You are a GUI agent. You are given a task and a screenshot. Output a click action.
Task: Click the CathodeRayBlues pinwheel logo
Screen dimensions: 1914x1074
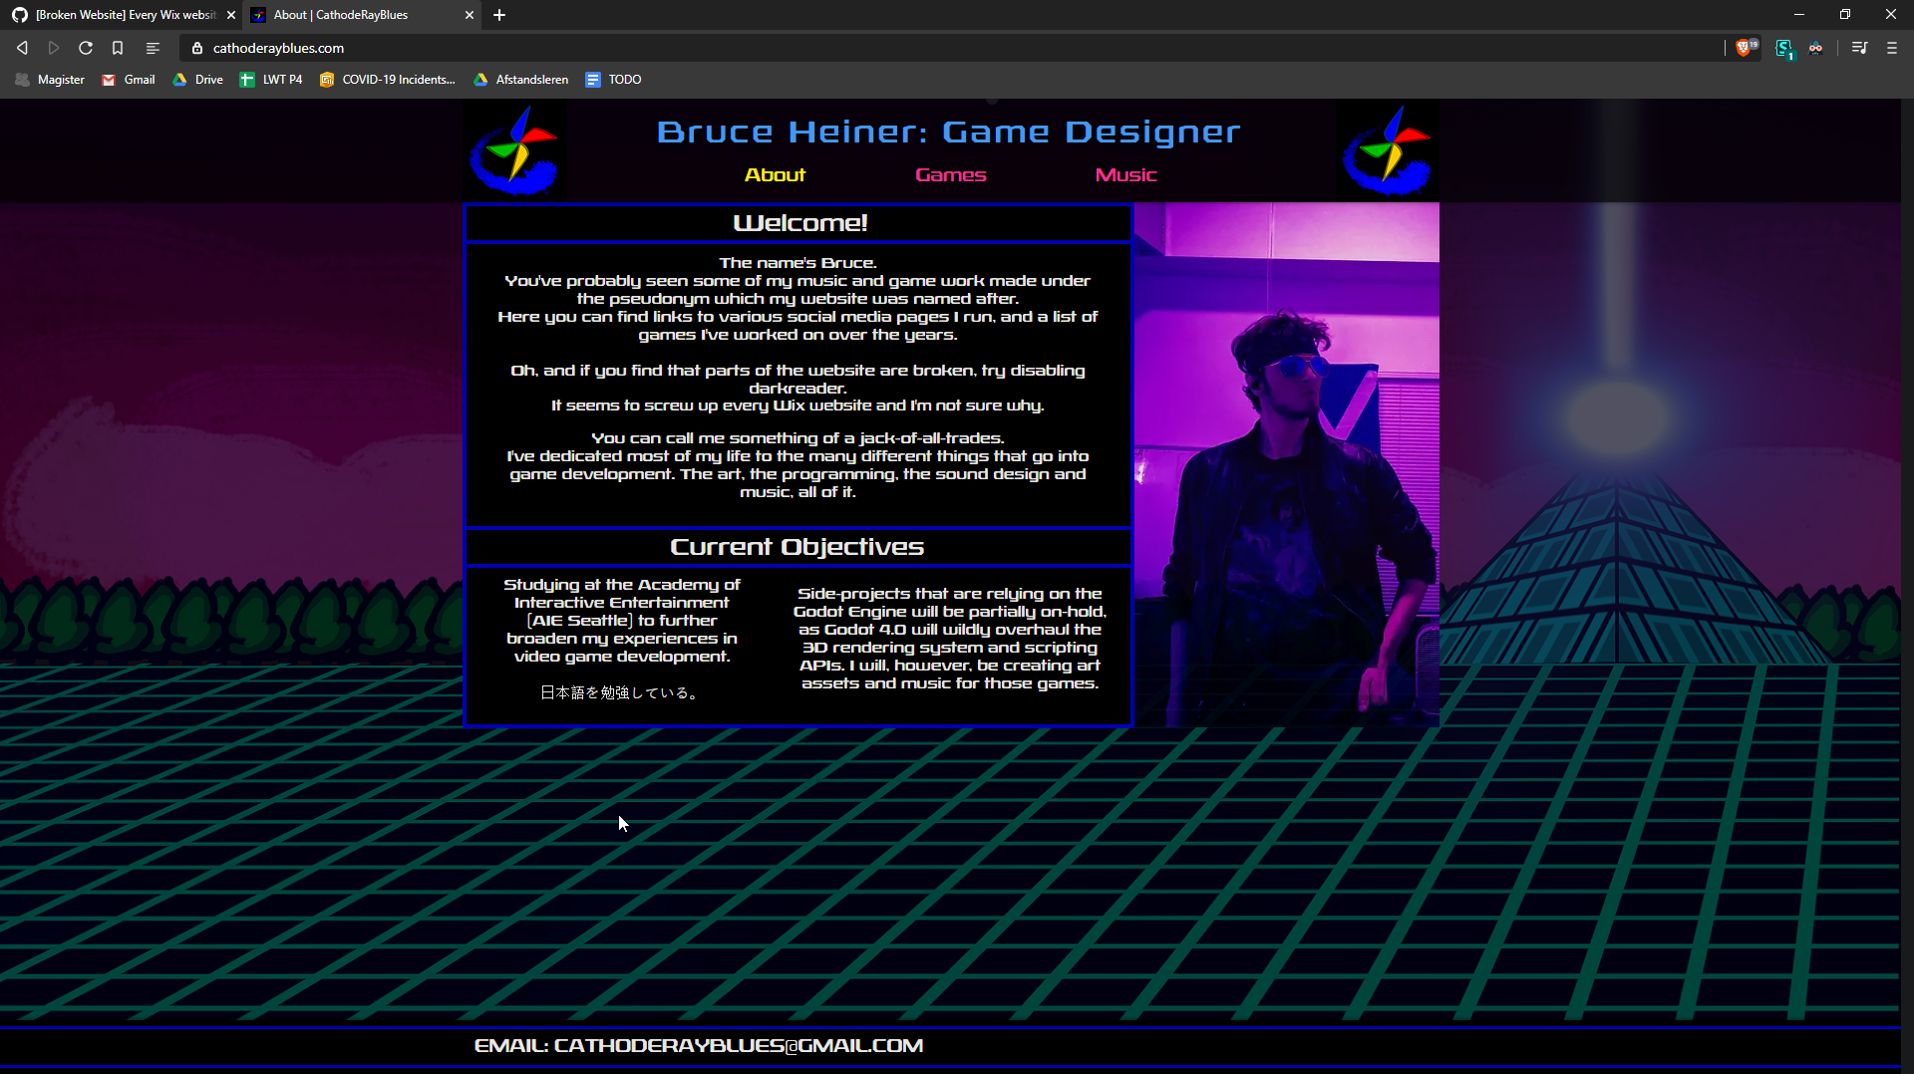tap(512, 149)
